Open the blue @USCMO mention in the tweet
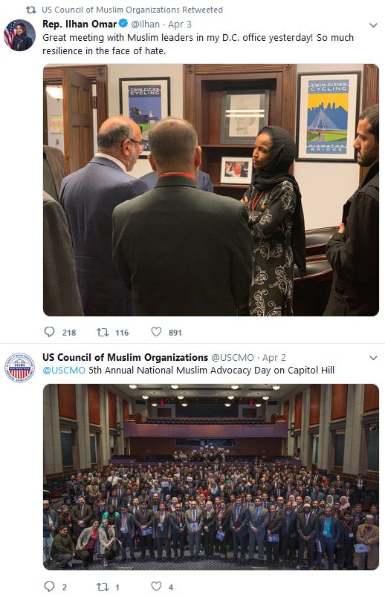 point(64,370)
